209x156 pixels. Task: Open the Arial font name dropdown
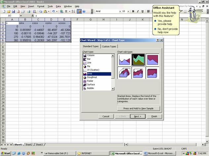(x=120, y=12)
